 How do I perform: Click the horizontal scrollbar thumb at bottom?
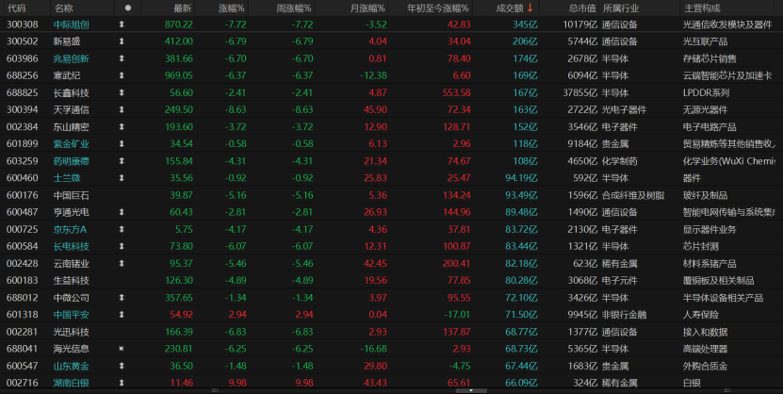click(471, 391)
